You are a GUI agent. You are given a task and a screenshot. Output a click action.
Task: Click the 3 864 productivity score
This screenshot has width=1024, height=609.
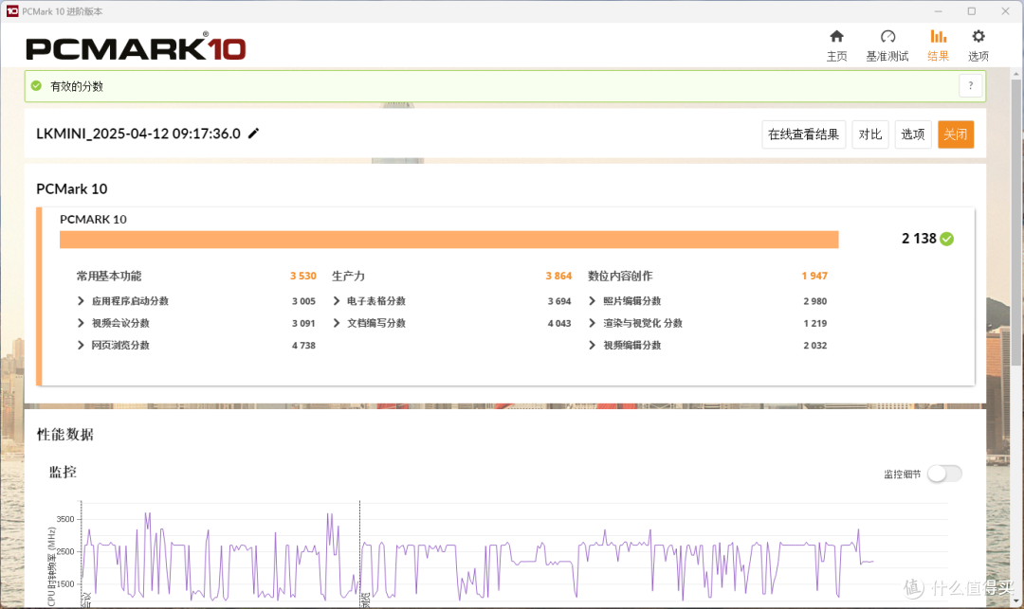[558, 276]
